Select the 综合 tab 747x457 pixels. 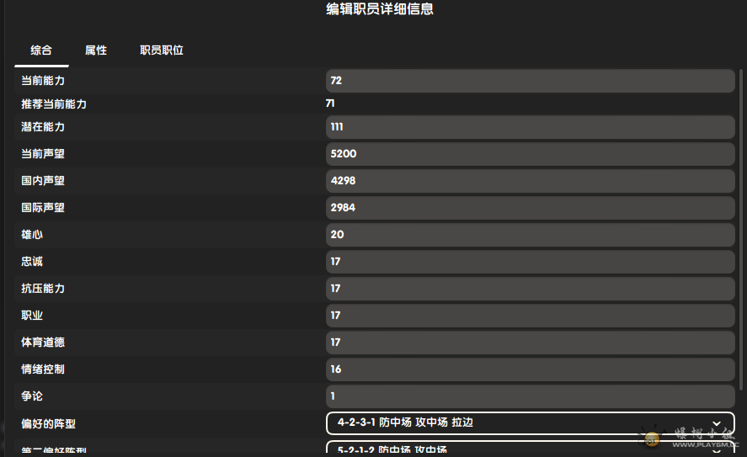click(41, 50)
